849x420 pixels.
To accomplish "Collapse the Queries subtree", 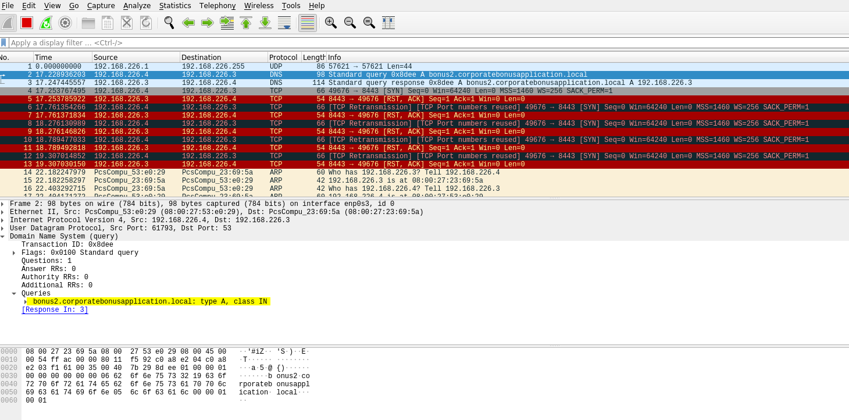I will point(14,294).
